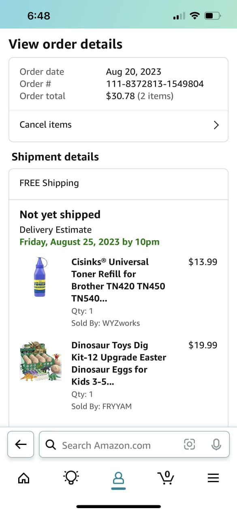Tap the Wi-Fi status bar icon

point(195,16)
